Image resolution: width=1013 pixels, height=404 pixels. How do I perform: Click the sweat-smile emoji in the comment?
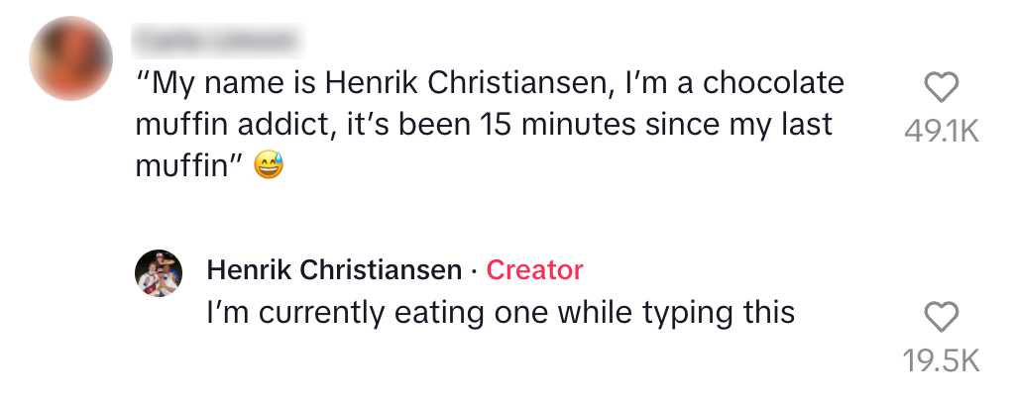tap(269, 166)
